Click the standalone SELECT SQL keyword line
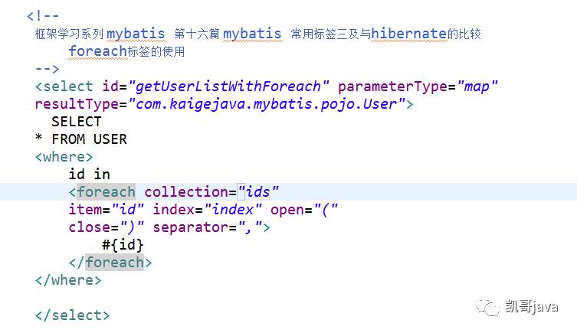This screenshot has width=577, height=333. point(77,121)
